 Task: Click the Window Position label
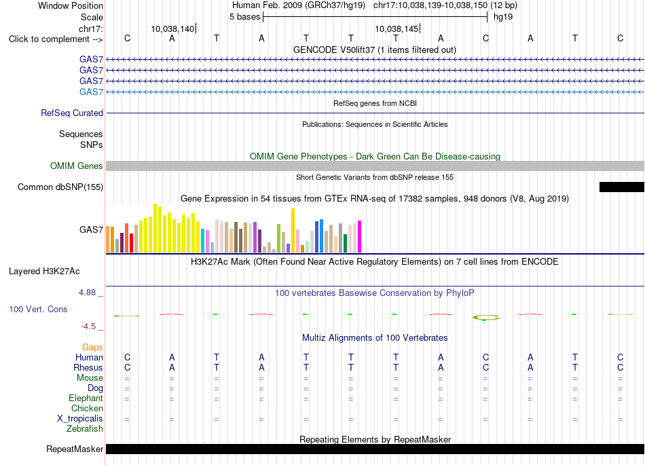coord(71,5)
